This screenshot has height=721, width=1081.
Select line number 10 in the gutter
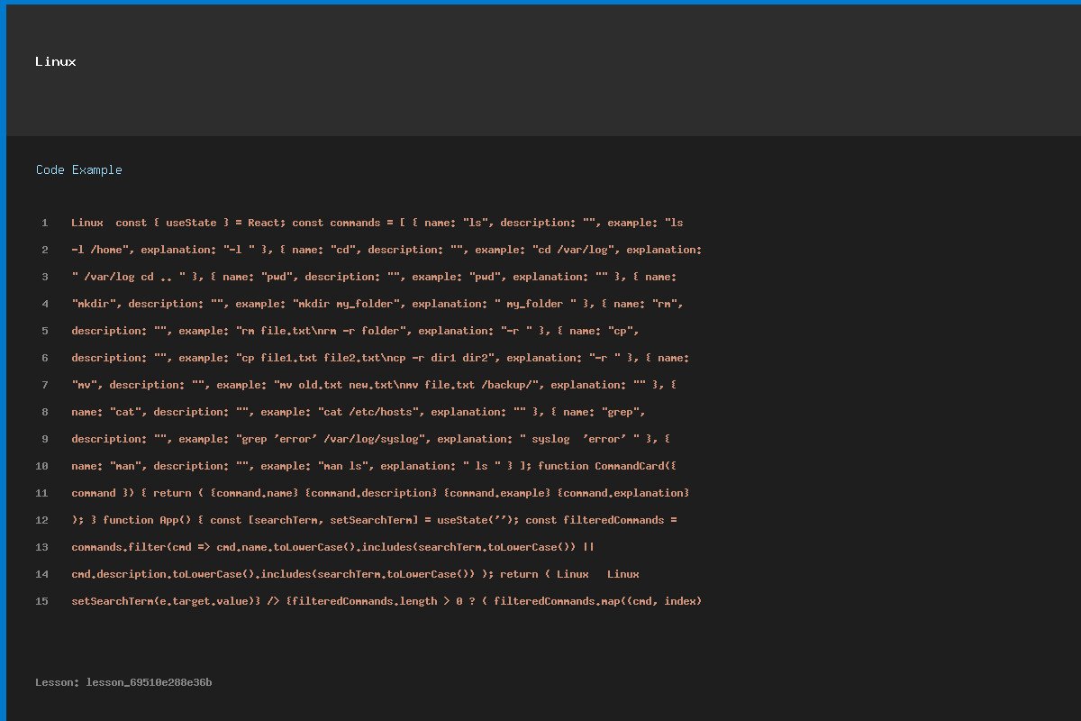click(x=41, y=466)
